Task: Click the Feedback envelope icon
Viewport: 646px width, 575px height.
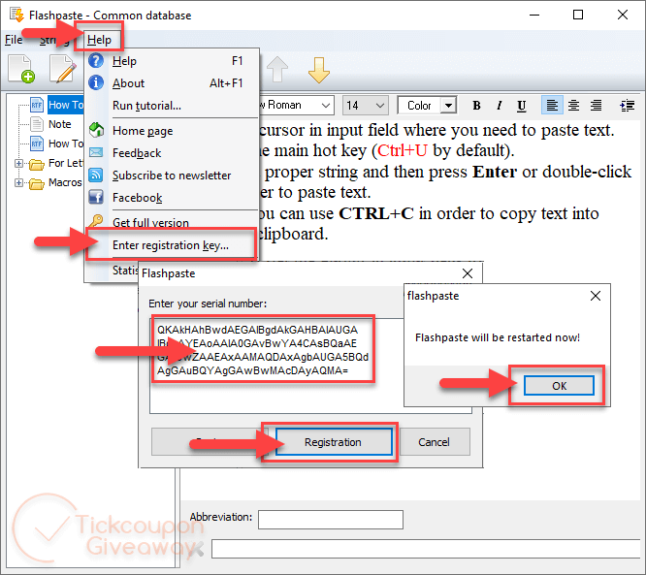Action: click(x=96, y=153)
